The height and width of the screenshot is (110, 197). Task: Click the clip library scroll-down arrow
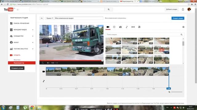[183, 63]
